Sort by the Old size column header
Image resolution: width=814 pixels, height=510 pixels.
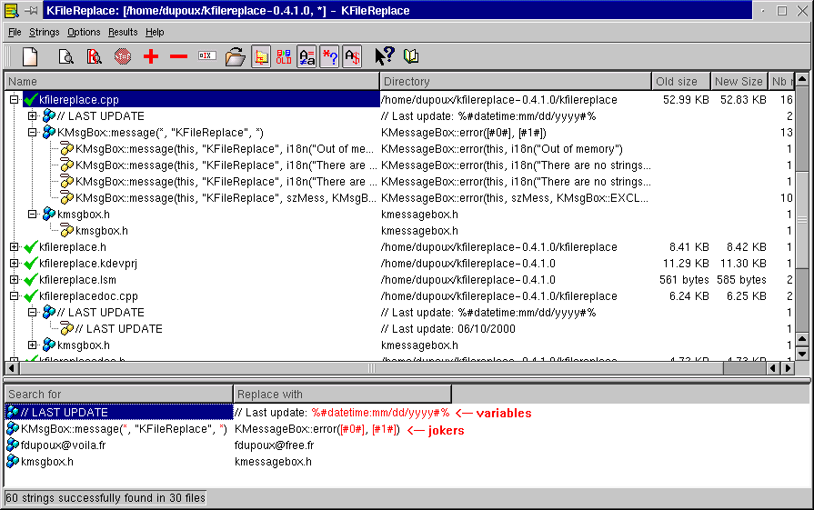tap(679, 82)
